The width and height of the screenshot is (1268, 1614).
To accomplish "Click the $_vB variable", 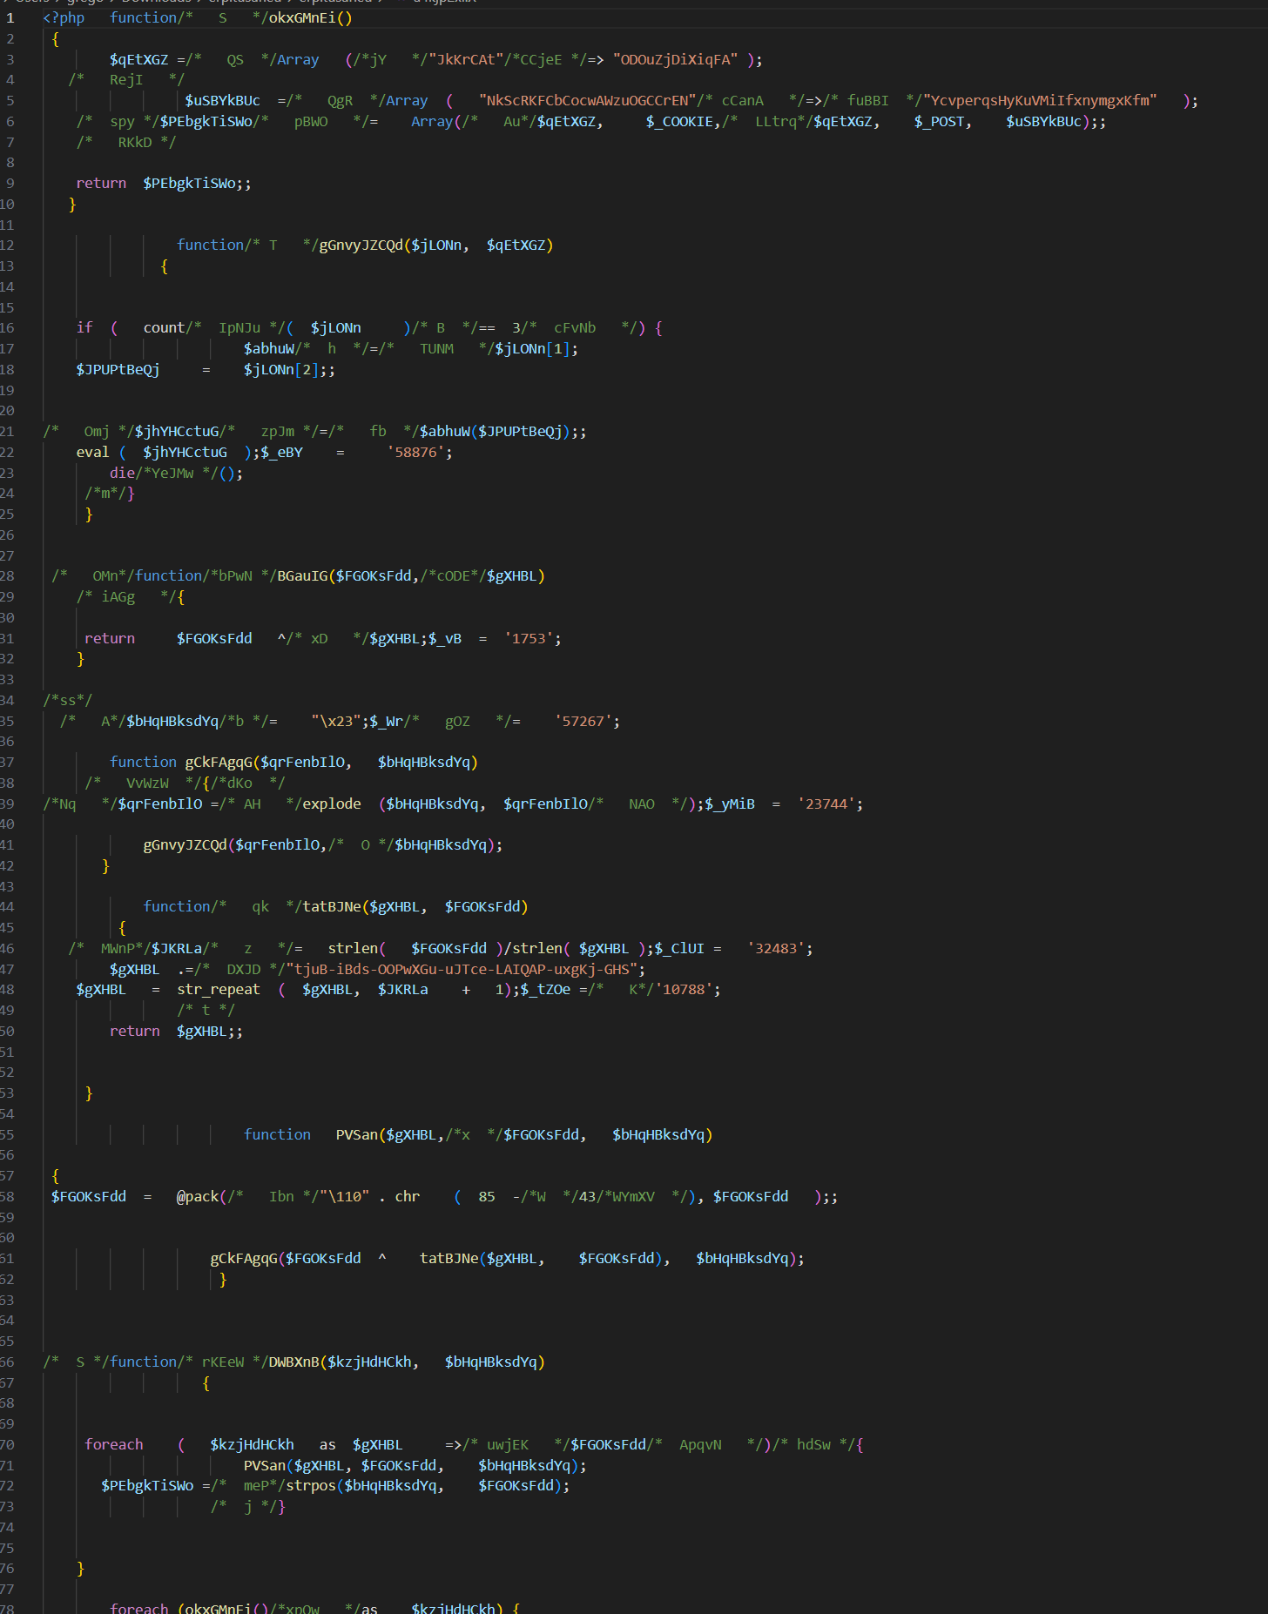I will tap(445, 638).
